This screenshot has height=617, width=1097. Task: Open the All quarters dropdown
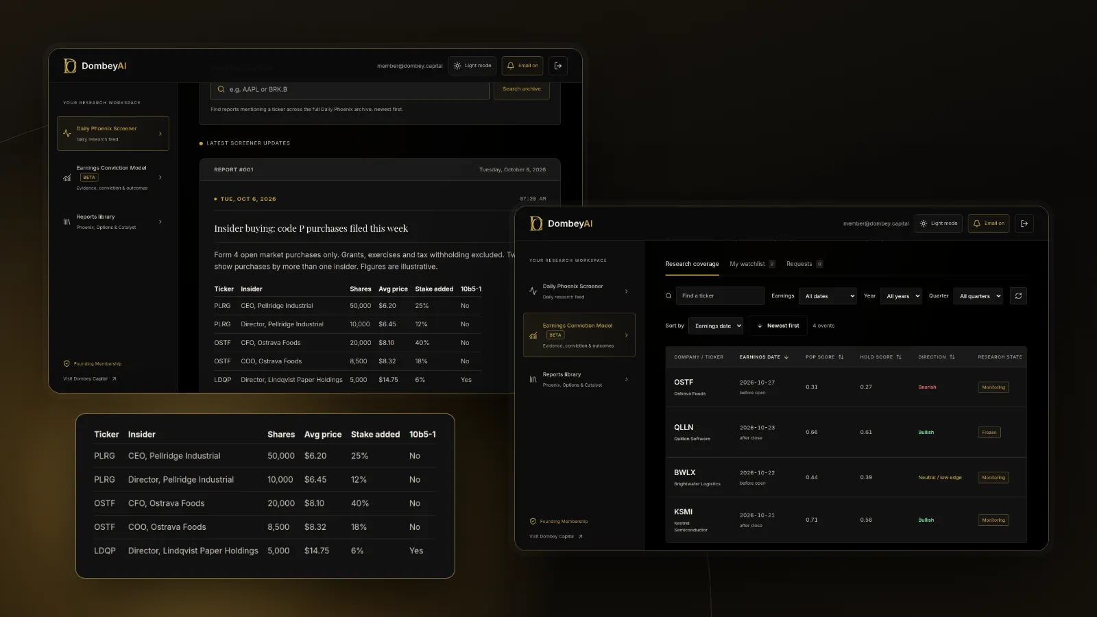(x=978, y=296)
